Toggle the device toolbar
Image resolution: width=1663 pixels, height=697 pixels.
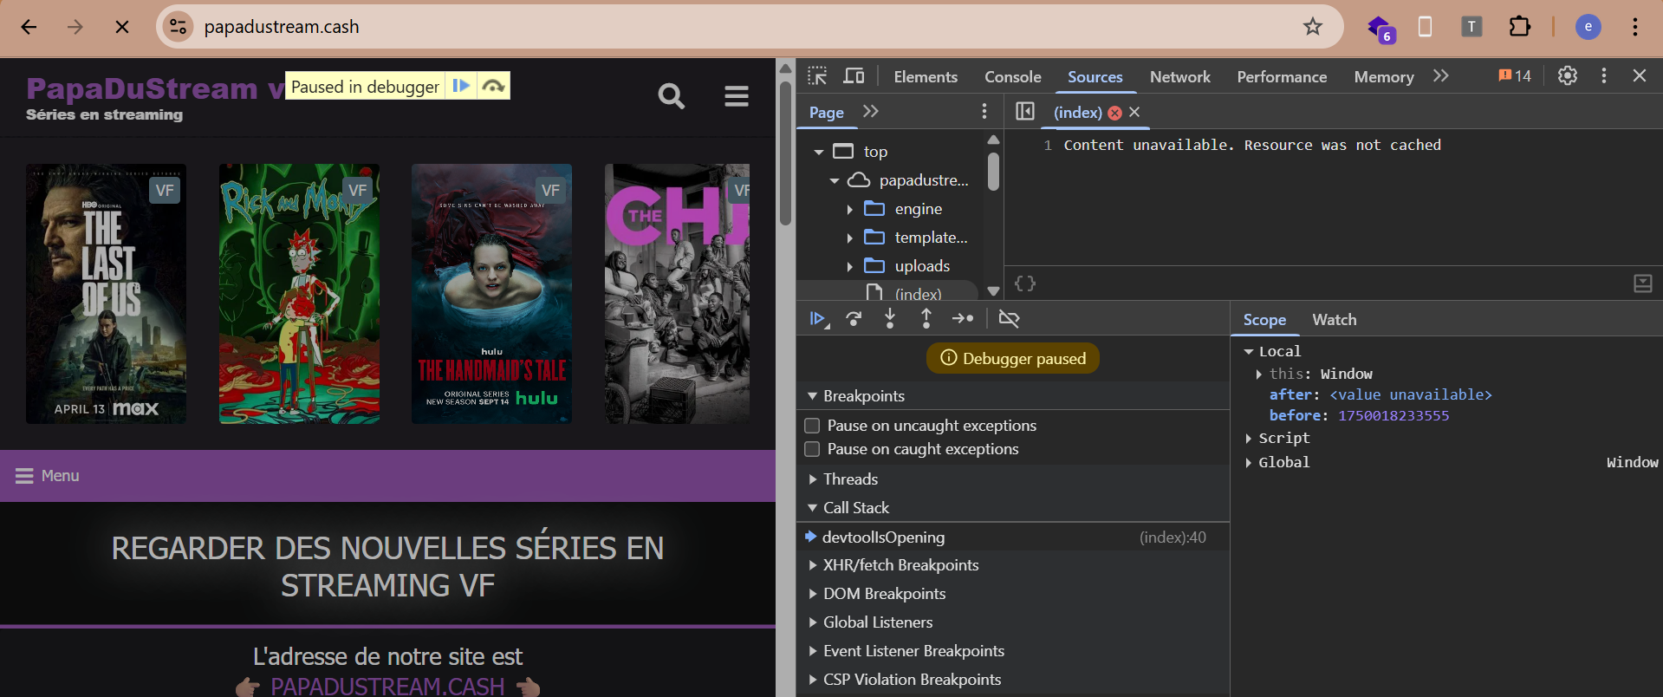tap(854, 76)
